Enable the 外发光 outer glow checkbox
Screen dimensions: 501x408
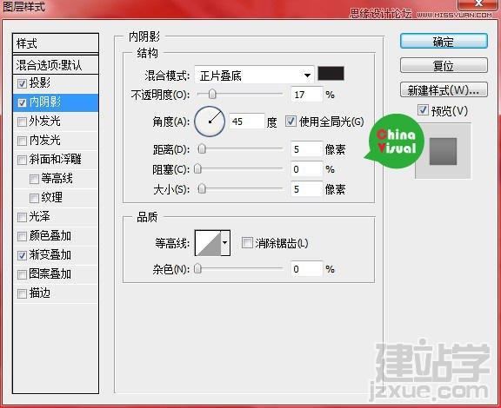click(x=22, y=122)
